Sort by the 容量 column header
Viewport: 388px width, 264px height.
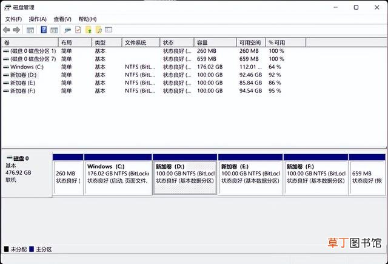tap(215, 42)
